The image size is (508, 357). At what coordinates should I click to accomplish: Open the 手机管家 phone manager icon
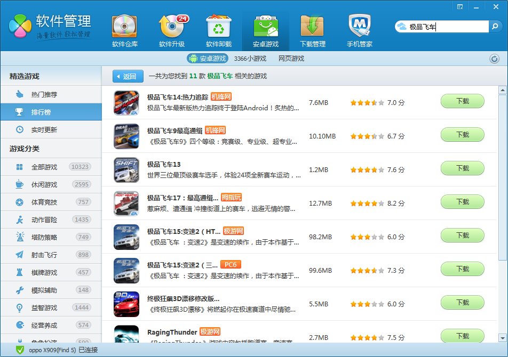coord(359,31)
